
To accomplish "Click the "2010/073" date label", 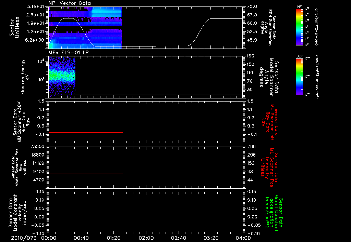I will (24, 238).
